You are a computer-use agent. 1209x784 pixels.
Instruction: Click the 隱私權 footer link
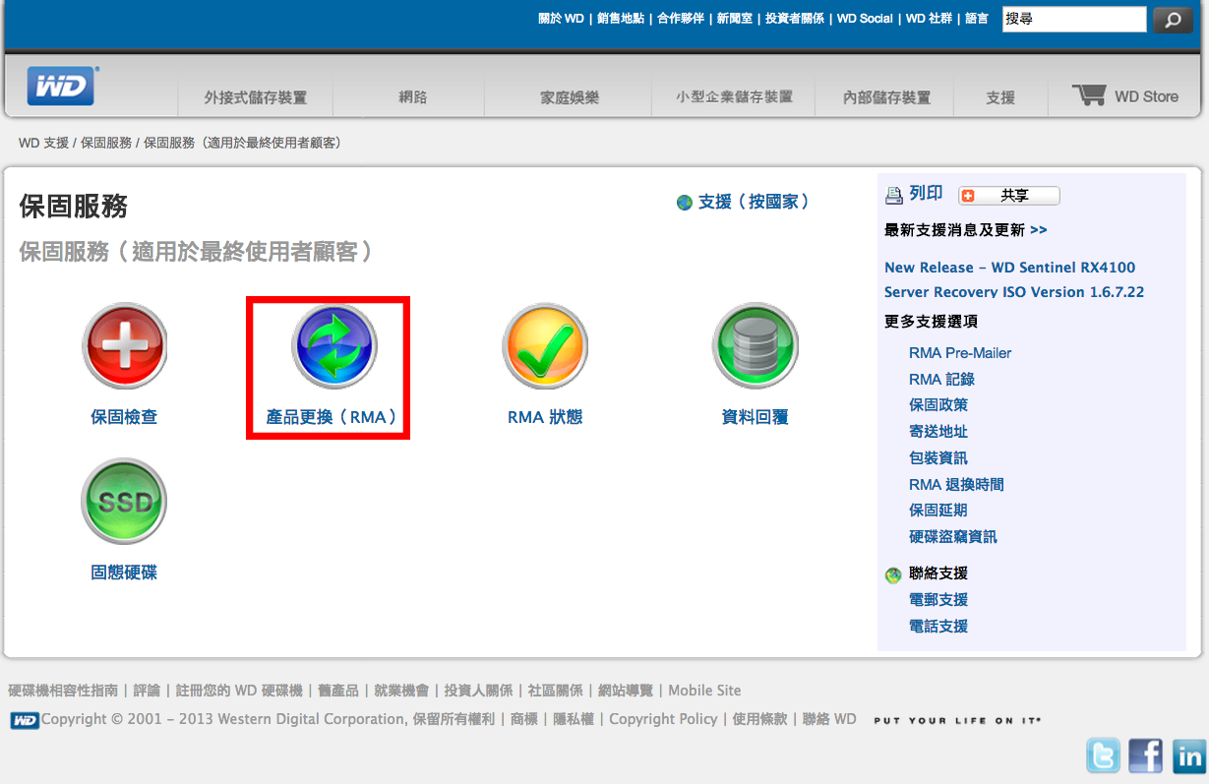pyautogui.click(x=574, y=719)
